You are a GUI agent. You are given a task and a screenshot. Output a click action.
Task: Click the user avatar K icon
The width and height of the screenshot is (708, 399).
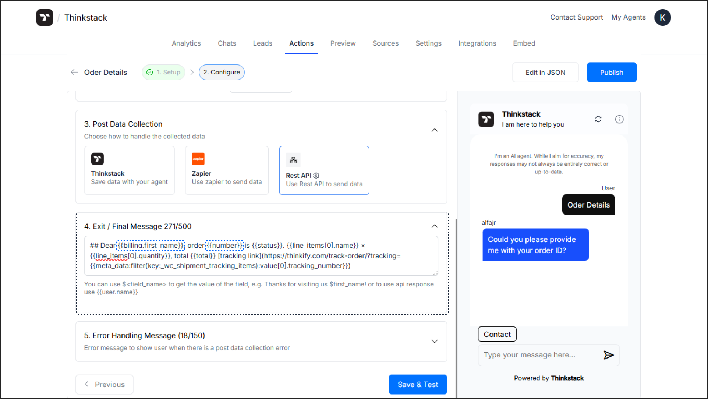tap(662, 17)
